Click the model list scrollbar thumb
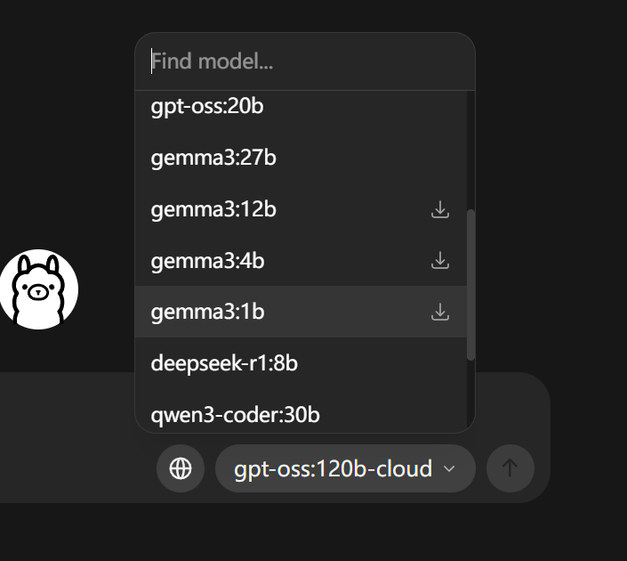Image resolution: width=627 pixels, height=561 pixels. tap(470, 285)
